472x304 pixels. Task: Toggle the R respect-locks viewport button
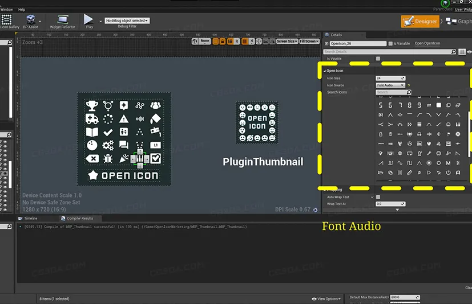237,41
